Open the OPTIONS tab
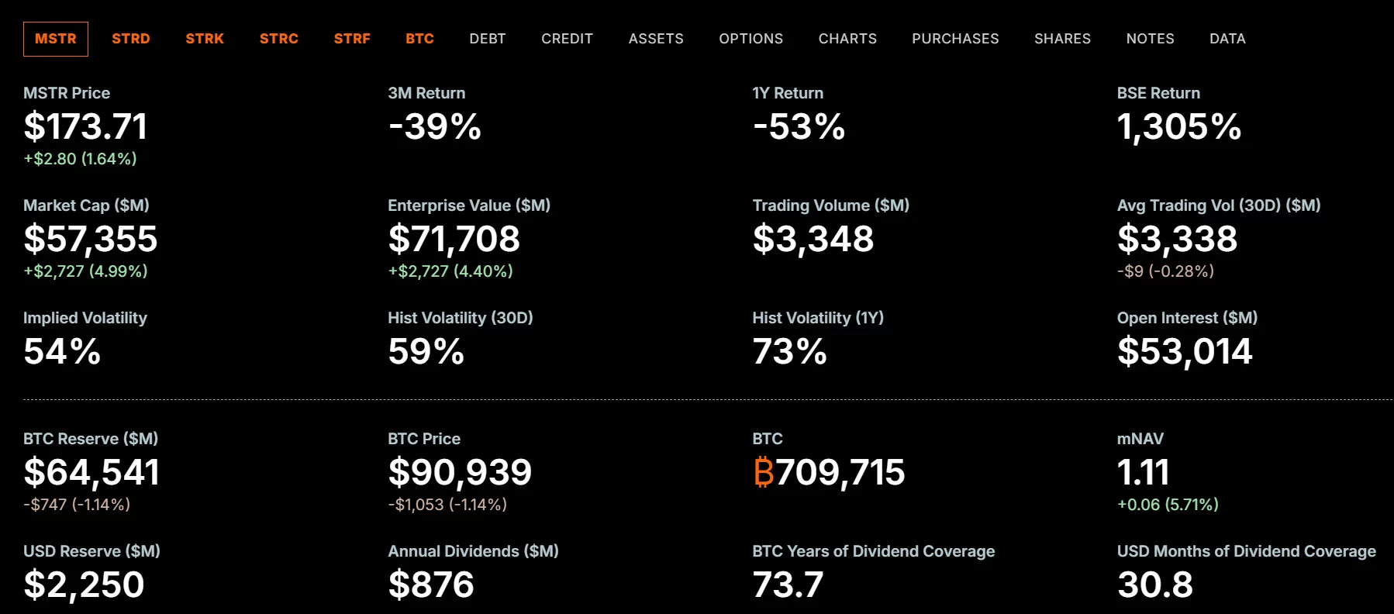Screen dimensions: 1394x614 (750, 39)
